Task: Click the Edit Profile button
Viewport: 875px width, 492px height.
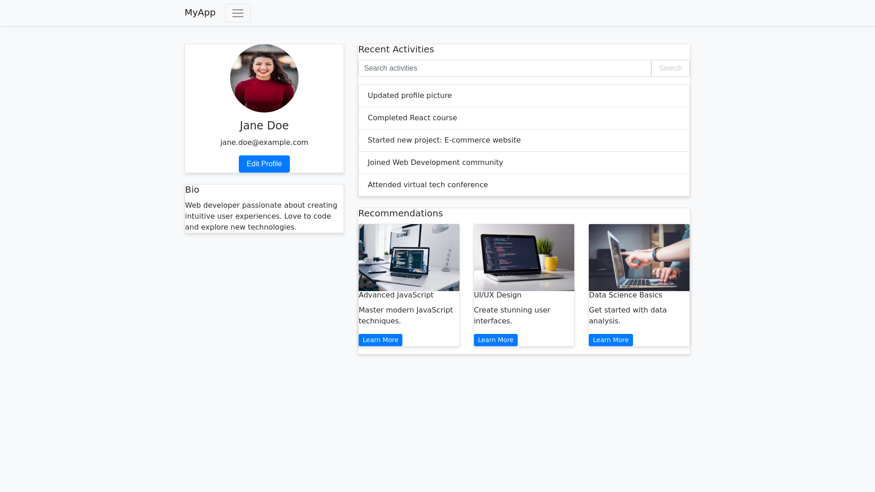Action: [264, 164]
